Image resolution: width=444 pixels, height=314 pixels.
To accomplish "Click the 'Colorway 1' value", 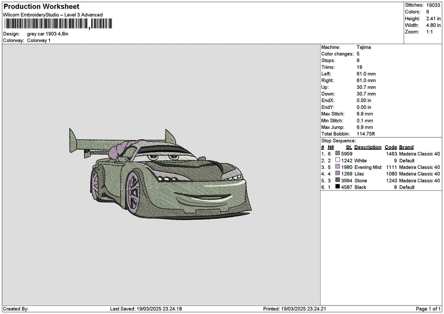I will point(39,40).
